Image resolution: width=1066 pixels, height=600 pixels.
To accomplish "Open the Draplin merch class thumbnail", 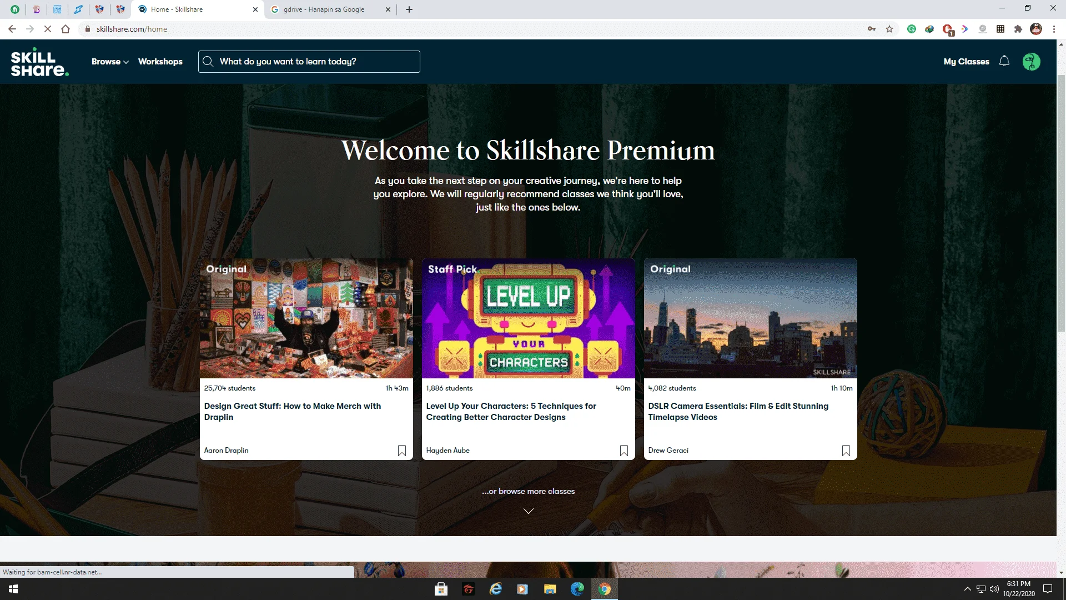I will (306, 318).
